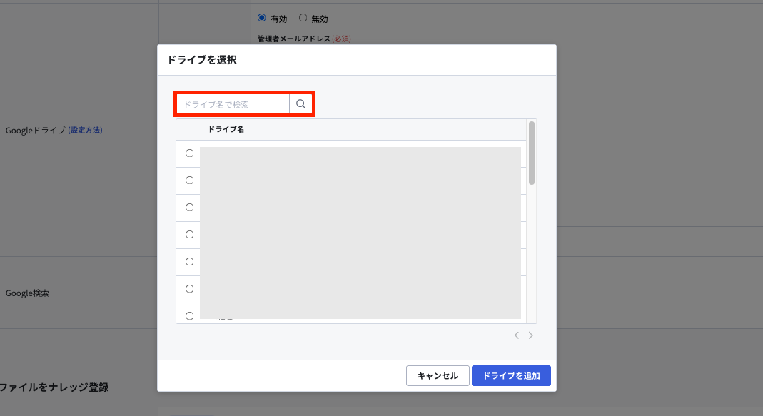Click the drive list scrollbar thumb
The width and height of the screenshot is (763, 416).
[531, 153]
